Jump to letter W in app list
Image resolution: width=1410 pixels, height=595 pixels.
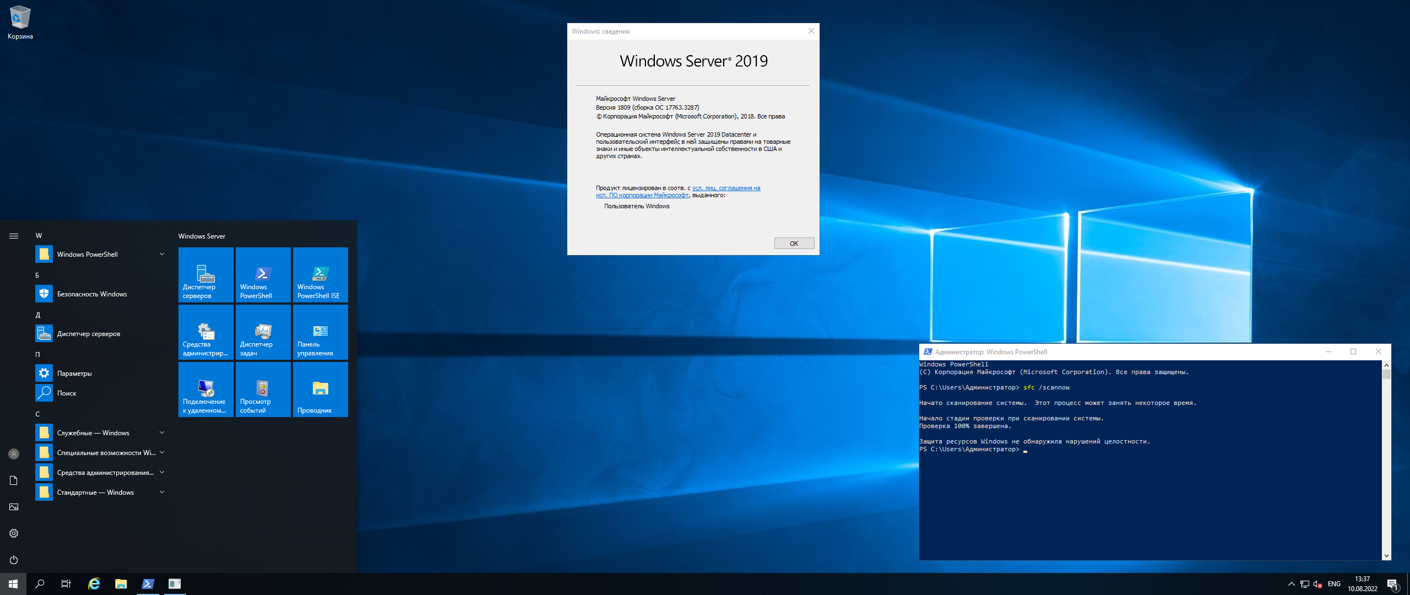pyautogui.click(x=39, y=236)
